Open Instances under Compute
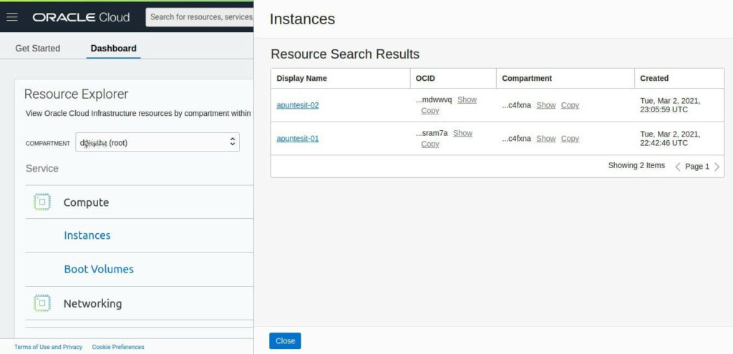The width and height of the screenshot is (733, 354). [87, 235]
